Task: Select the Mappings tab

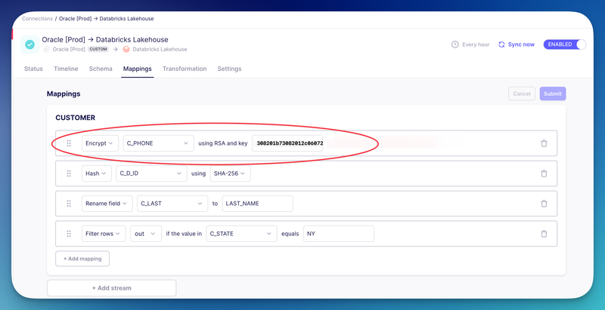Action: [x=138, y=69]
